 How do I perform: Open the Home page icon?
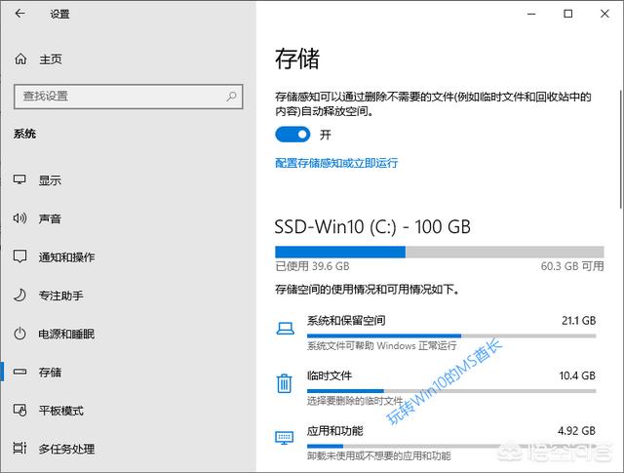point(21,59)
